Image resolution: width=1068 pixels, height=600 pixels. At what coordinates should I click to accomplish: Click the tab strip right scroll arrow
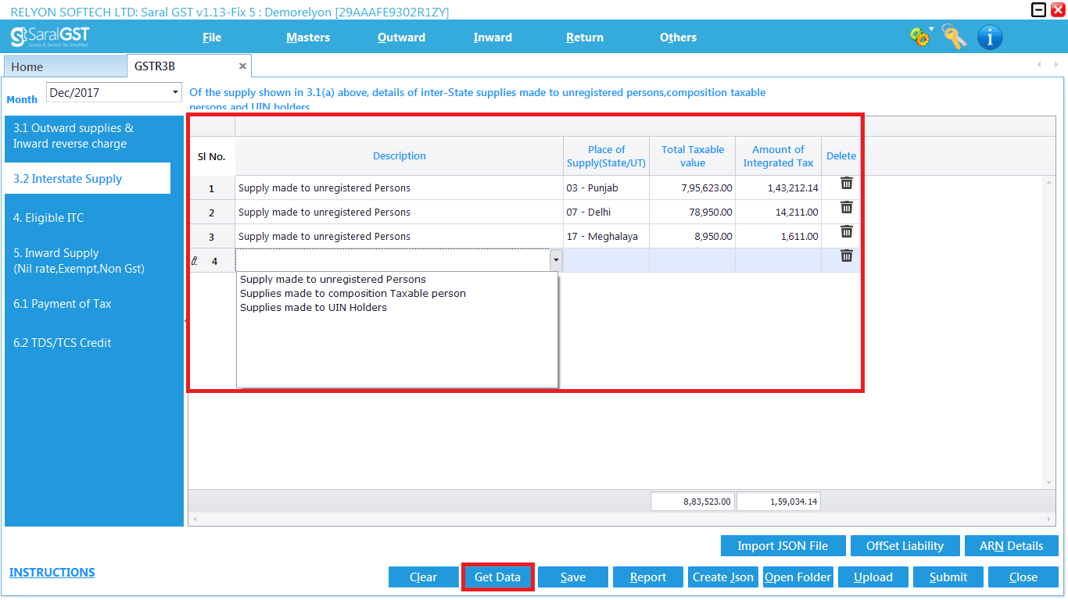(x=1055, y=64)
